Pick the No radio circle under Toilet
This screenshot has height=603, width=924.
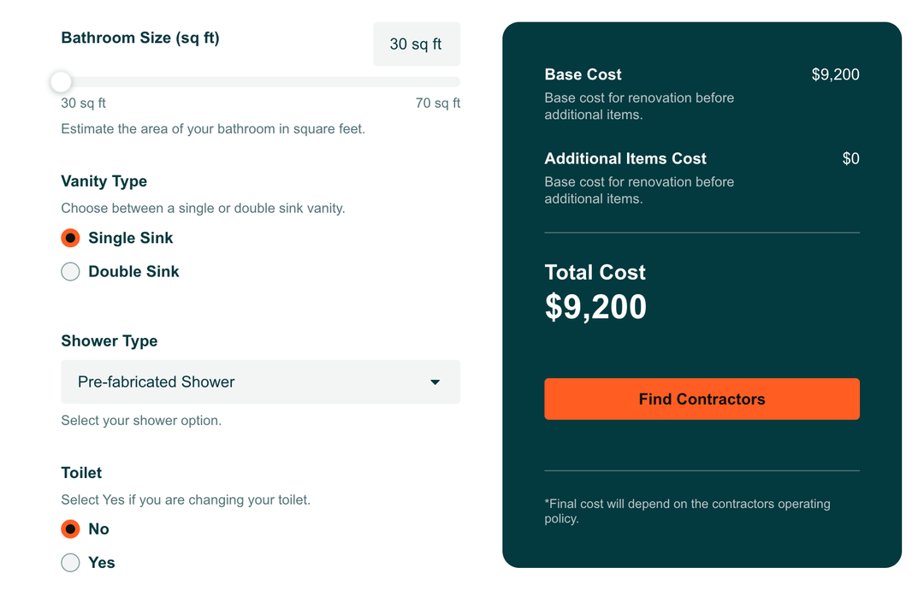pyautogui.click(x=70, y=529)
